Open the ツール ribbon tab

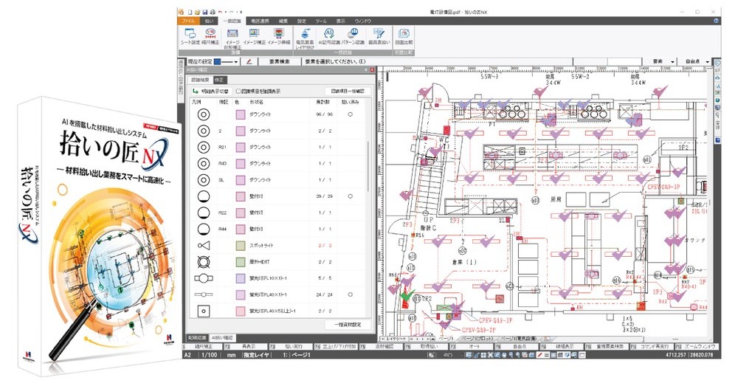point(321,21)
